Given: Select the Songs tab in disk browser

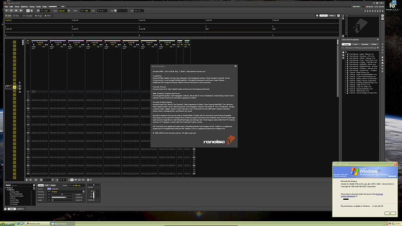Looking at the screenshot, I should pyautogui.click(x=347, y=44).
